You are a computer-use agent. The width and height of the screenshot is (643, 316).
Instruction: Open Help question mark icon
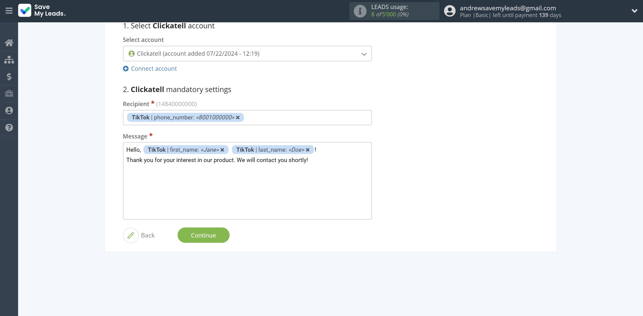(x=9, y=128)
